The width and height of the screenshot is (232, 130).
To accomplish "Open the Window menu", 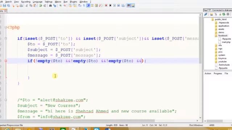I will coord(83,2).
